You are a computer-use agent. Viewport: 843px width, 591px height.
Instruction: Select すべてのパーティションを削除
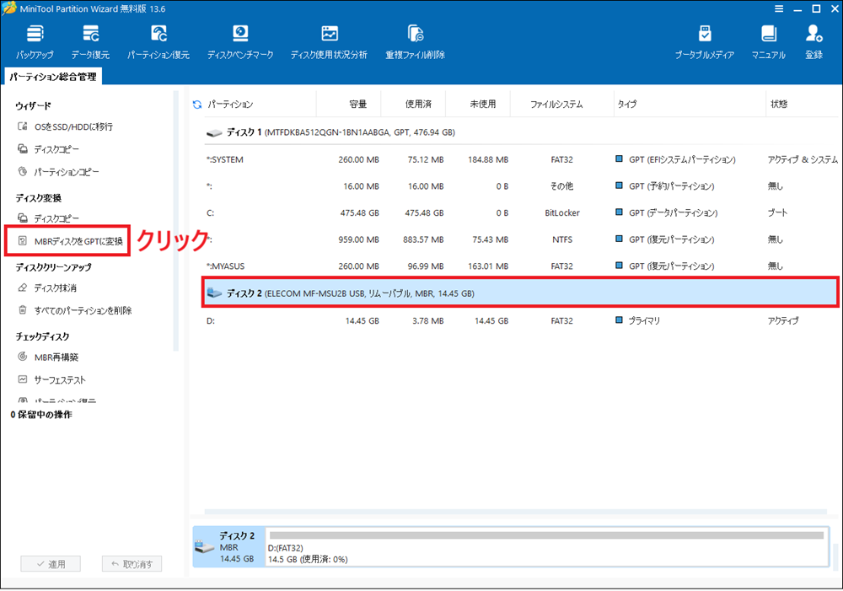[x=74, y=310]
